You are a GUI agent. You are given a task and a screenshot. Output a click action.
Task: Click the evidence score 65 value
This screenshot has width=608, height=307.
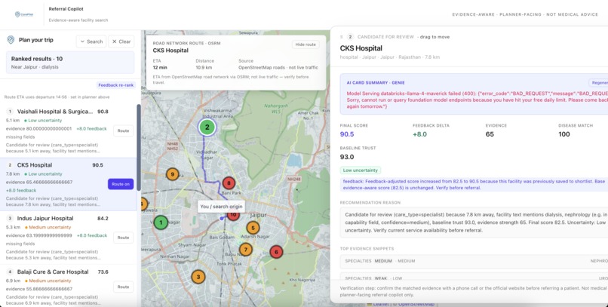[490, 134]
